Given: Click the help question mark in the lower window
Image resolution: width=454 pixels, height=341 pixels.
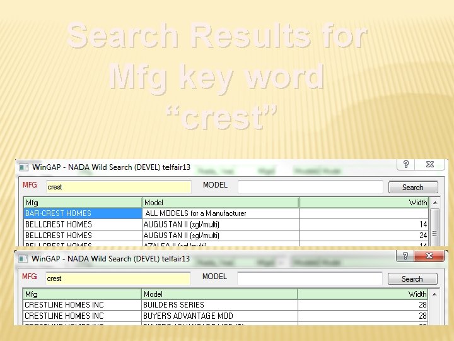Looking at the screenshot, I should (405, 256).
